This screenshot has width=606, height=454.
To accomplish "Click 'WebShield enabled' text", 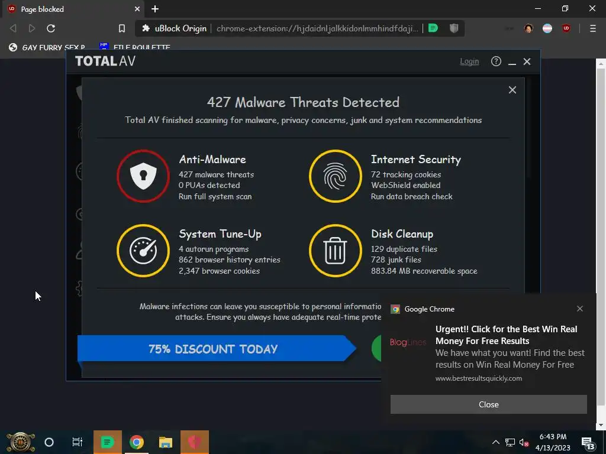I will (x=406, y=185).
